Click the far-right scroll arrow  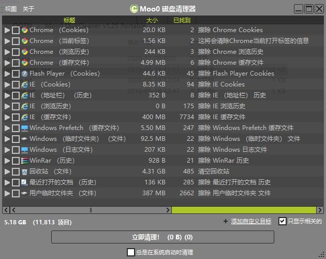click(320, 210)
